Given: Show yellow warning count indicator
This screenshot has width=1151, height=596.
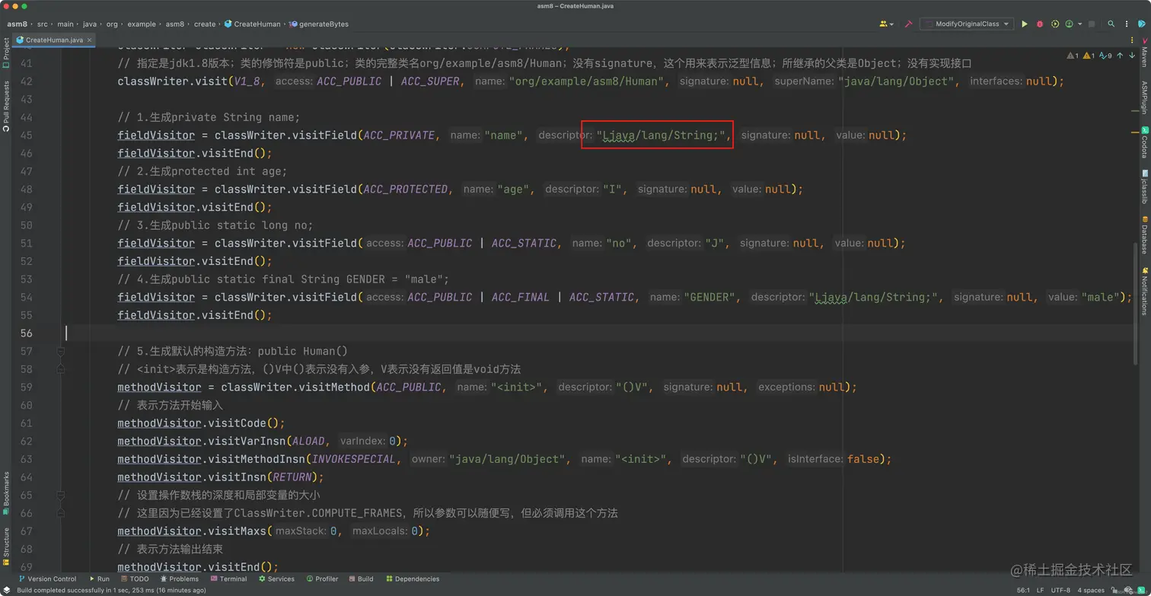Looking at the screenshot, I should click(x=1089, y=56).
